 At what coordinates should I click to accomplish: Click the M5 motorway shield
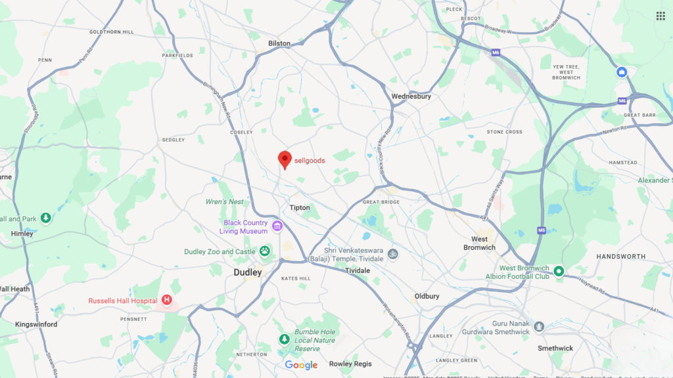click(x=542, y=230)
